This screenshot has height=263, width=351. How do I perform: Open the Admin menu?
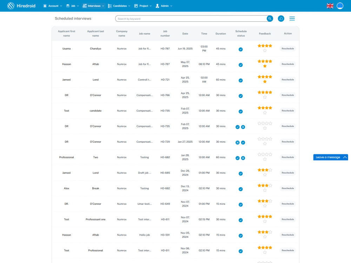(164, 6)
